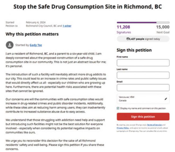Open the '1 other' recipient link

point(67,26)
